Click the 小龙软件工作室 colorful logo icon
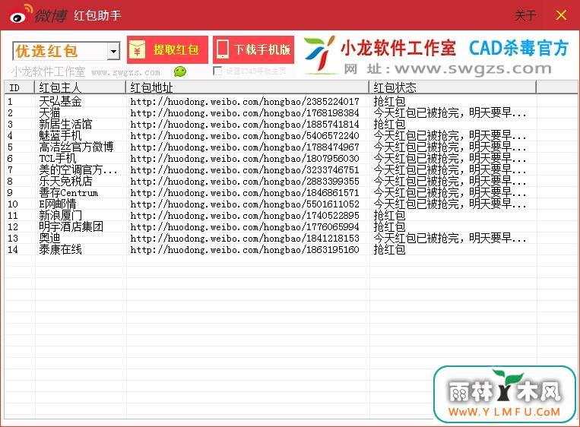This screenshot has height=427, width=580. coord(319,54)
